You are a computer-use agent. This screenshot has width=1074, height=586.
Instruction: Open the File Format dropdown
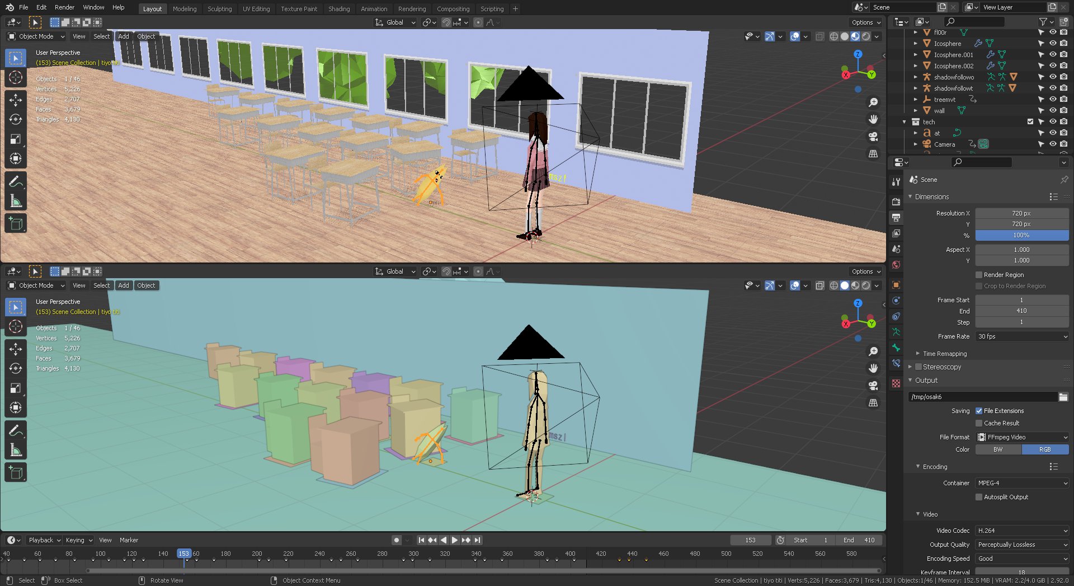[1022, 437]
